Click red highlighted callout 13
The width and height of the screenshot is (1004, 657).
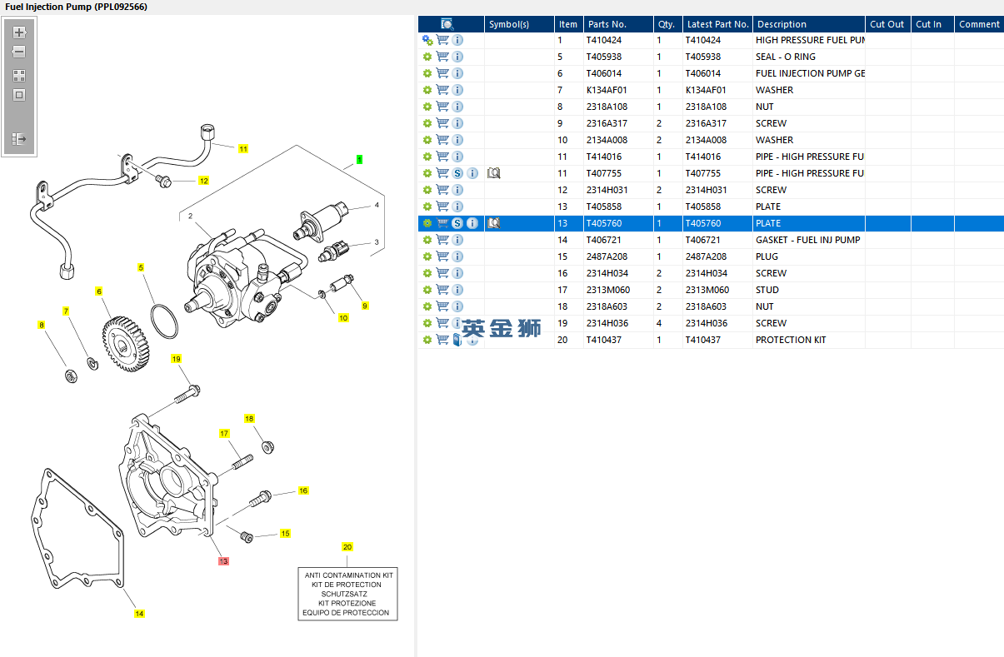[x=223, y=561]
